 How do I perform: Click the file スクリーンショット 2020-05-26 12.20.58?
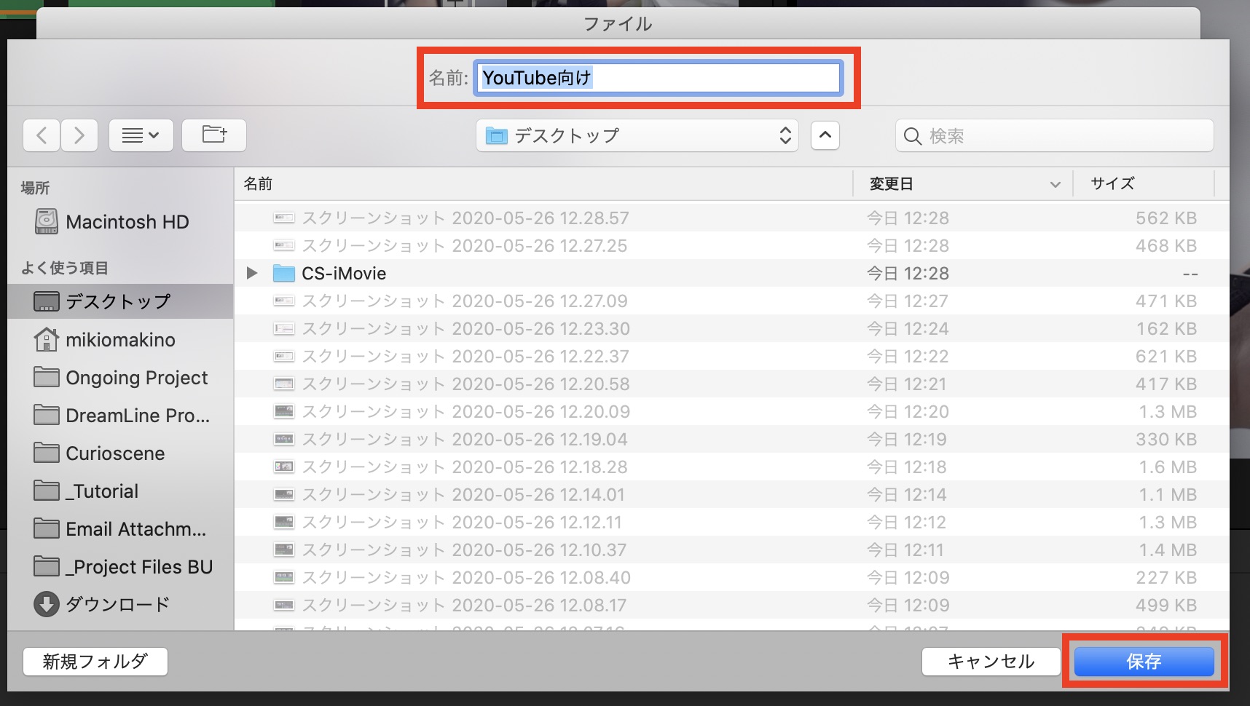click(x=731, y=384)
